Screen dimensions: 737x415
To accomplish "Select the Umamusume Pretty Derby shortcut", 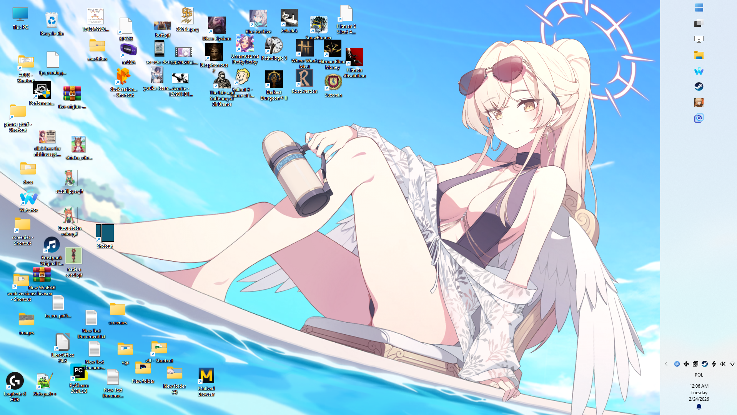I will tap(245, 49).
